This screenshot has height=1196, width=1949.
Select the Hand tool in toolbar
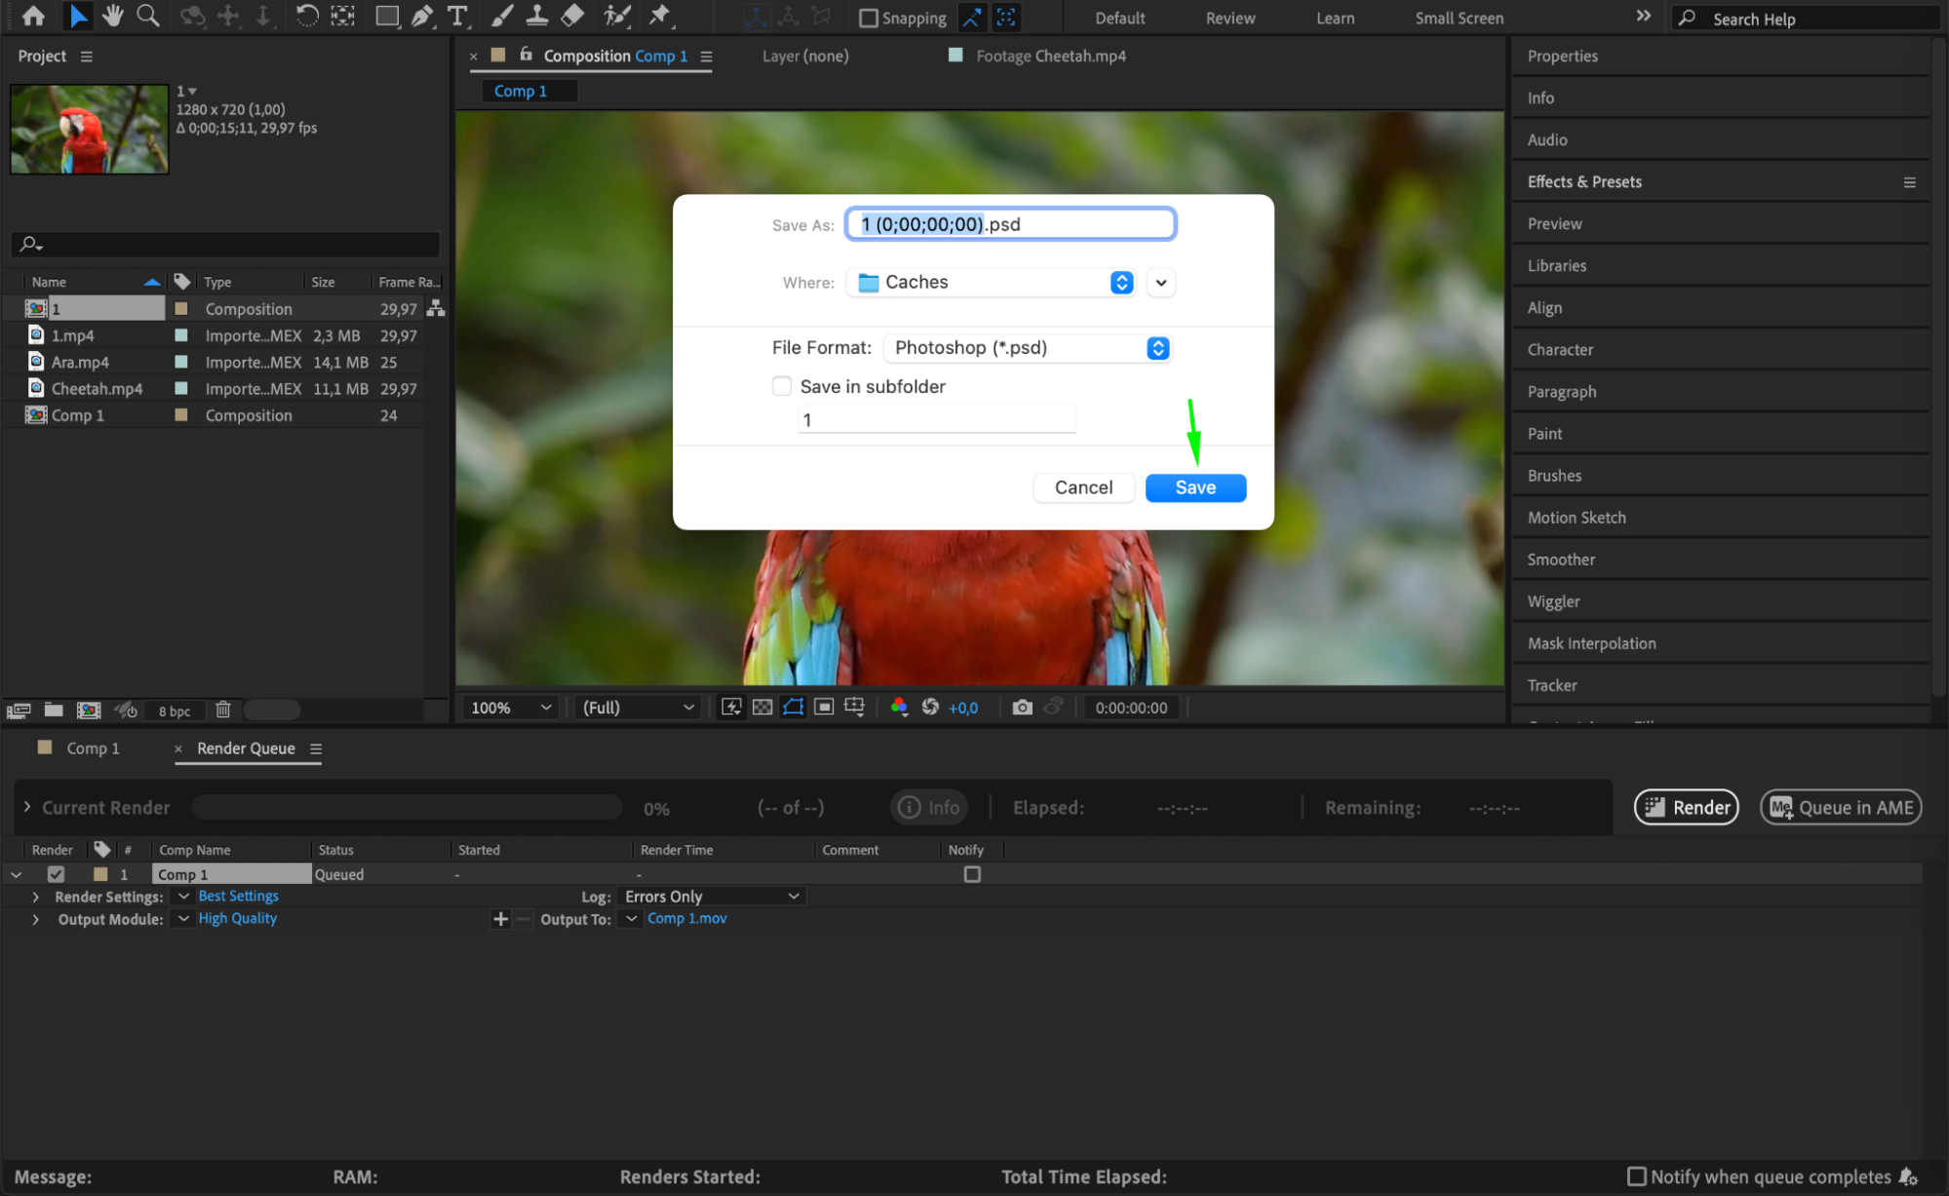pos(113,16)
